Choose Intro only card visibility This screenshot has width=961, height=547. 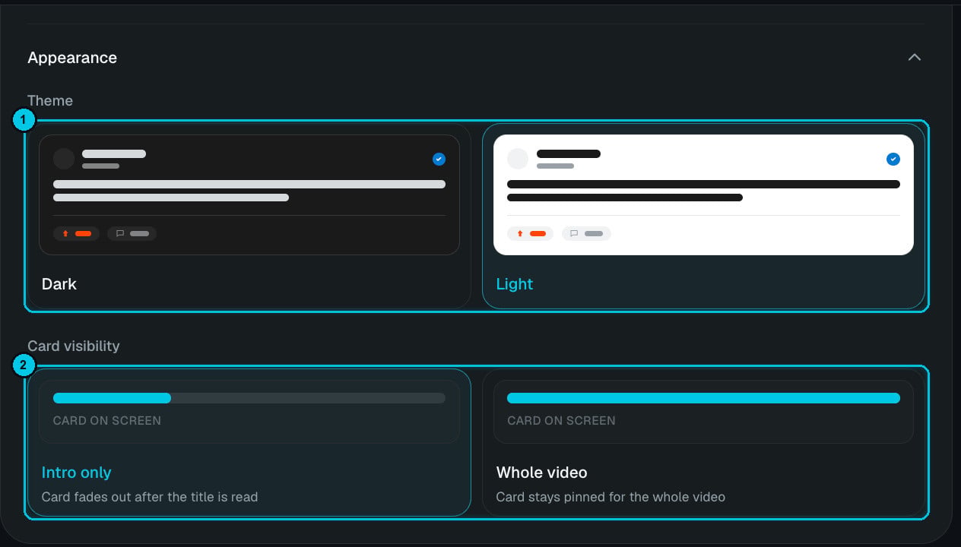point(249,442)
